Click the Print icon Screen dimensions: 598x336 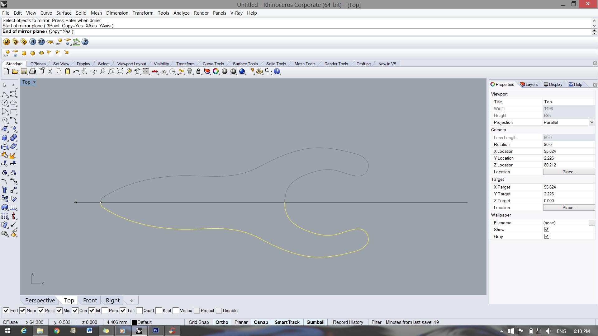pyautogui.click(x=32, y=72)
